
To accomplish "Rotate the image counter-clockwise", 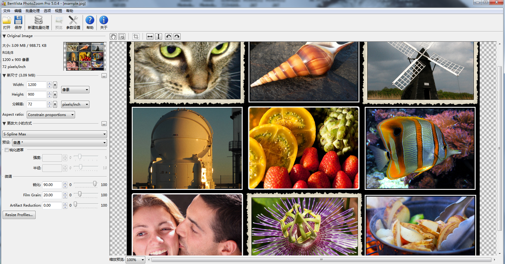I will (169, 36).
